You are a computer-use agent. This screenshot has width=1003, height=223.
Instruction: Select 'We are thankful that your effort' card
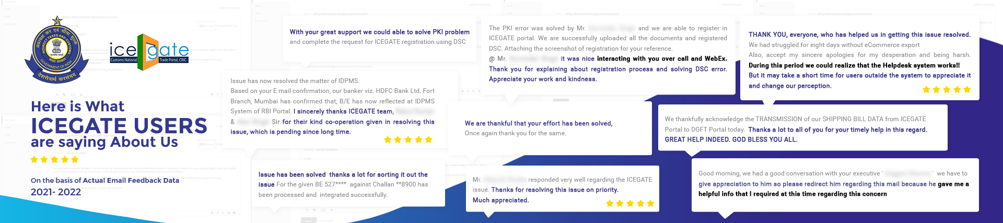(550, 128)
